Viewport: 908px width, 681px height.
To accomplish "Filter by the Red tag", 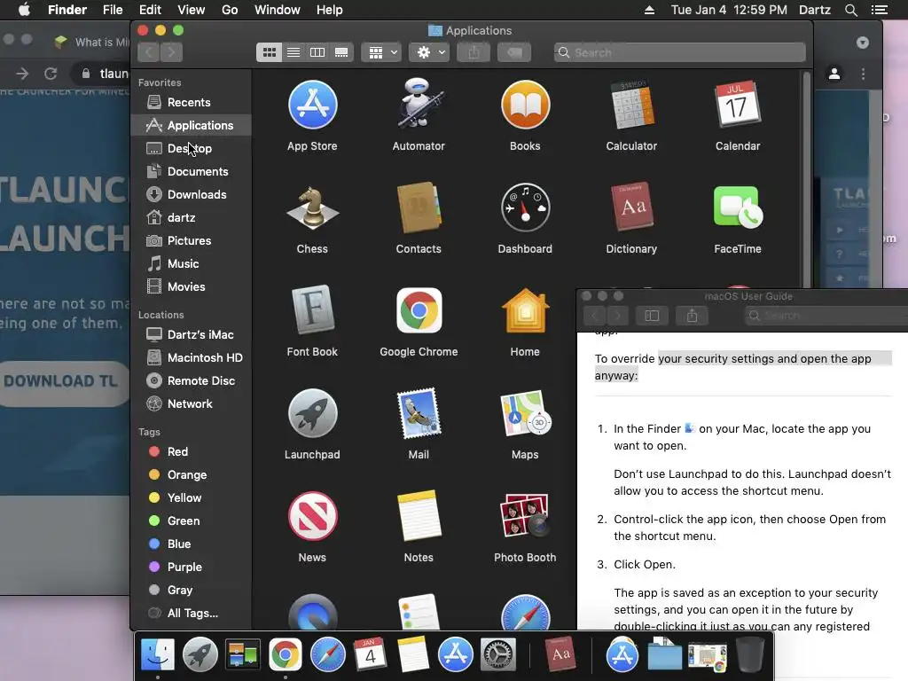I will (x=191, y=451).
